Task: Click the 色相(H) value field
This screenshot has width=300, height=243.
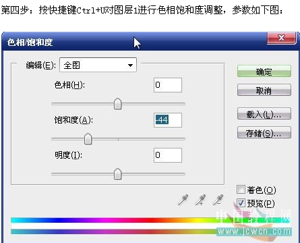Action: (x=168, y=85)
